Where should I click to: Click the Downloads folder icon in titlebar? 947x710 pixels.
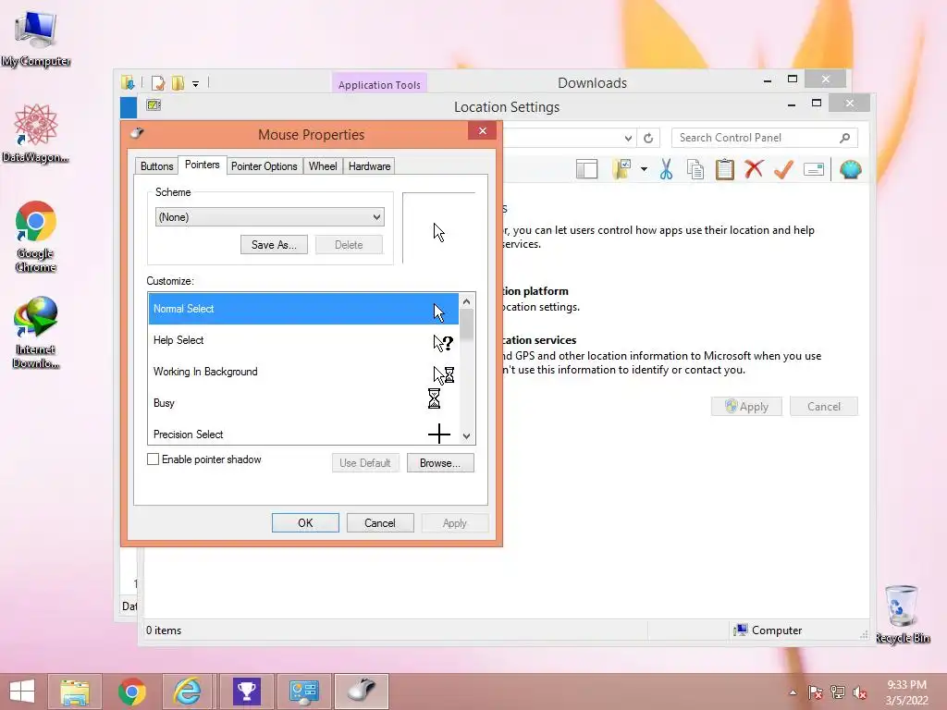[128, 82]
